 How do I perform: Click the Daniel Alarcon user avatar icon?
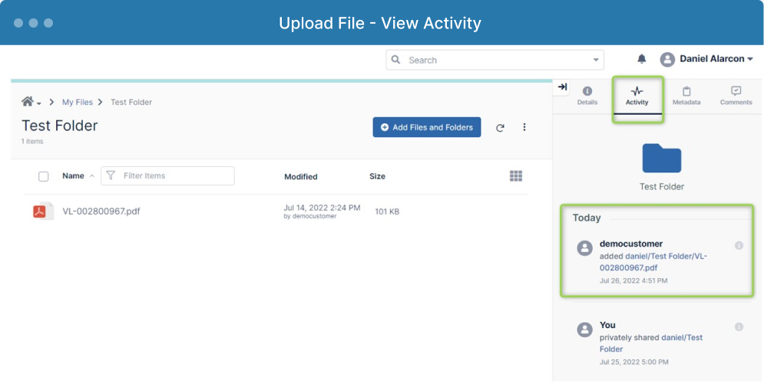pos(667,59)
